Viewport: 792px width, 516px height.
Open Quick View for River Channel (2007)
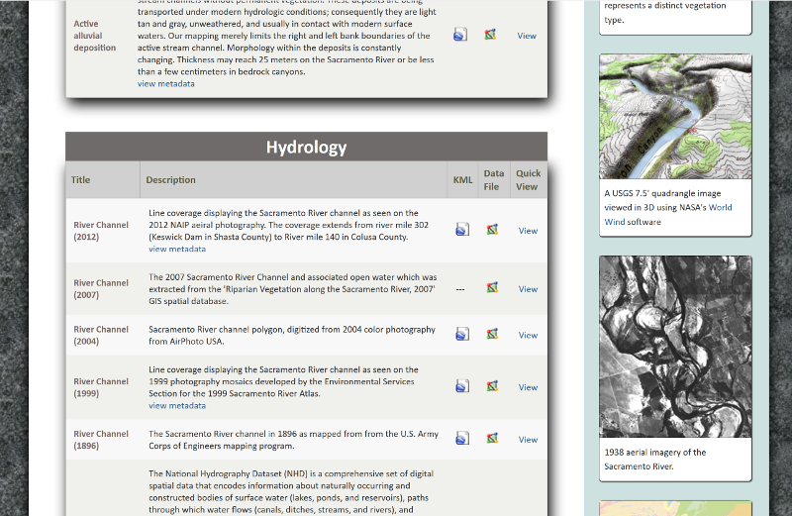(x=528, y=289)
